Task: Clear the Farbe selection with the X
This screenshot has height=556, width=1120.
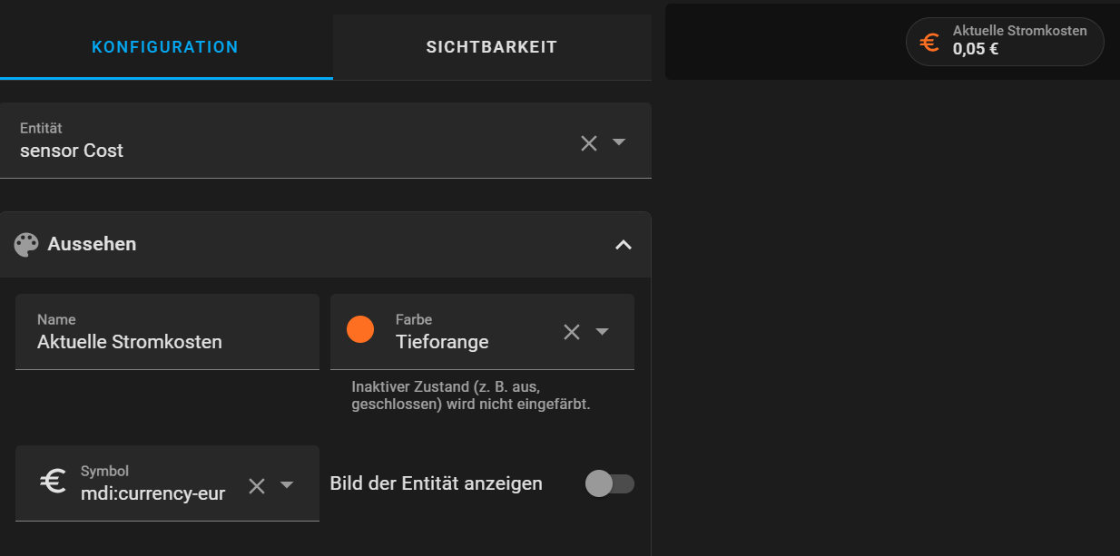Action: coord(572,332)
